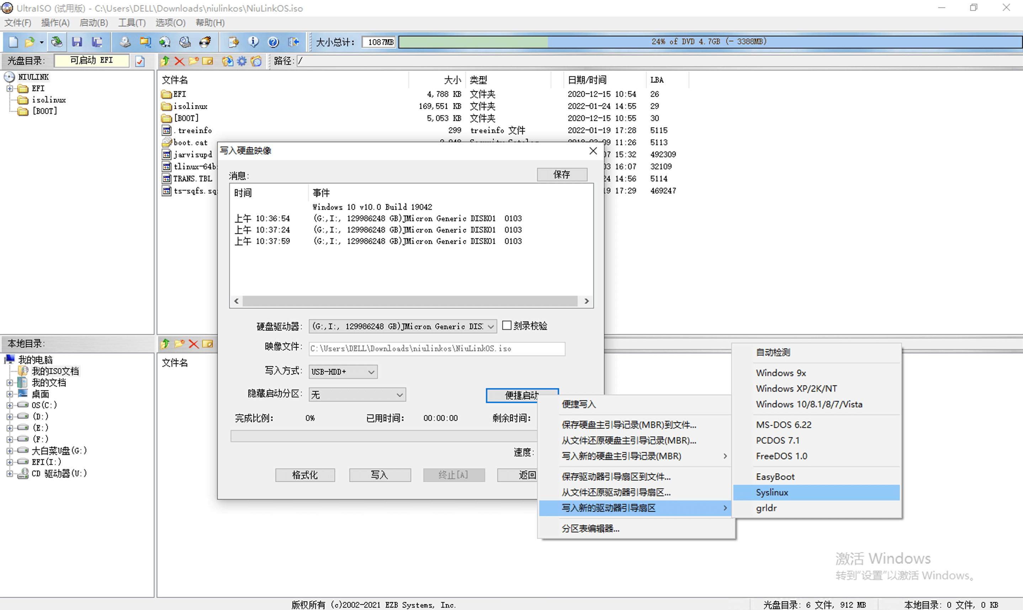Screen dimensions: 1023x610
Task: Click the Save floppy disk icon
Action: tap(77, 42)
